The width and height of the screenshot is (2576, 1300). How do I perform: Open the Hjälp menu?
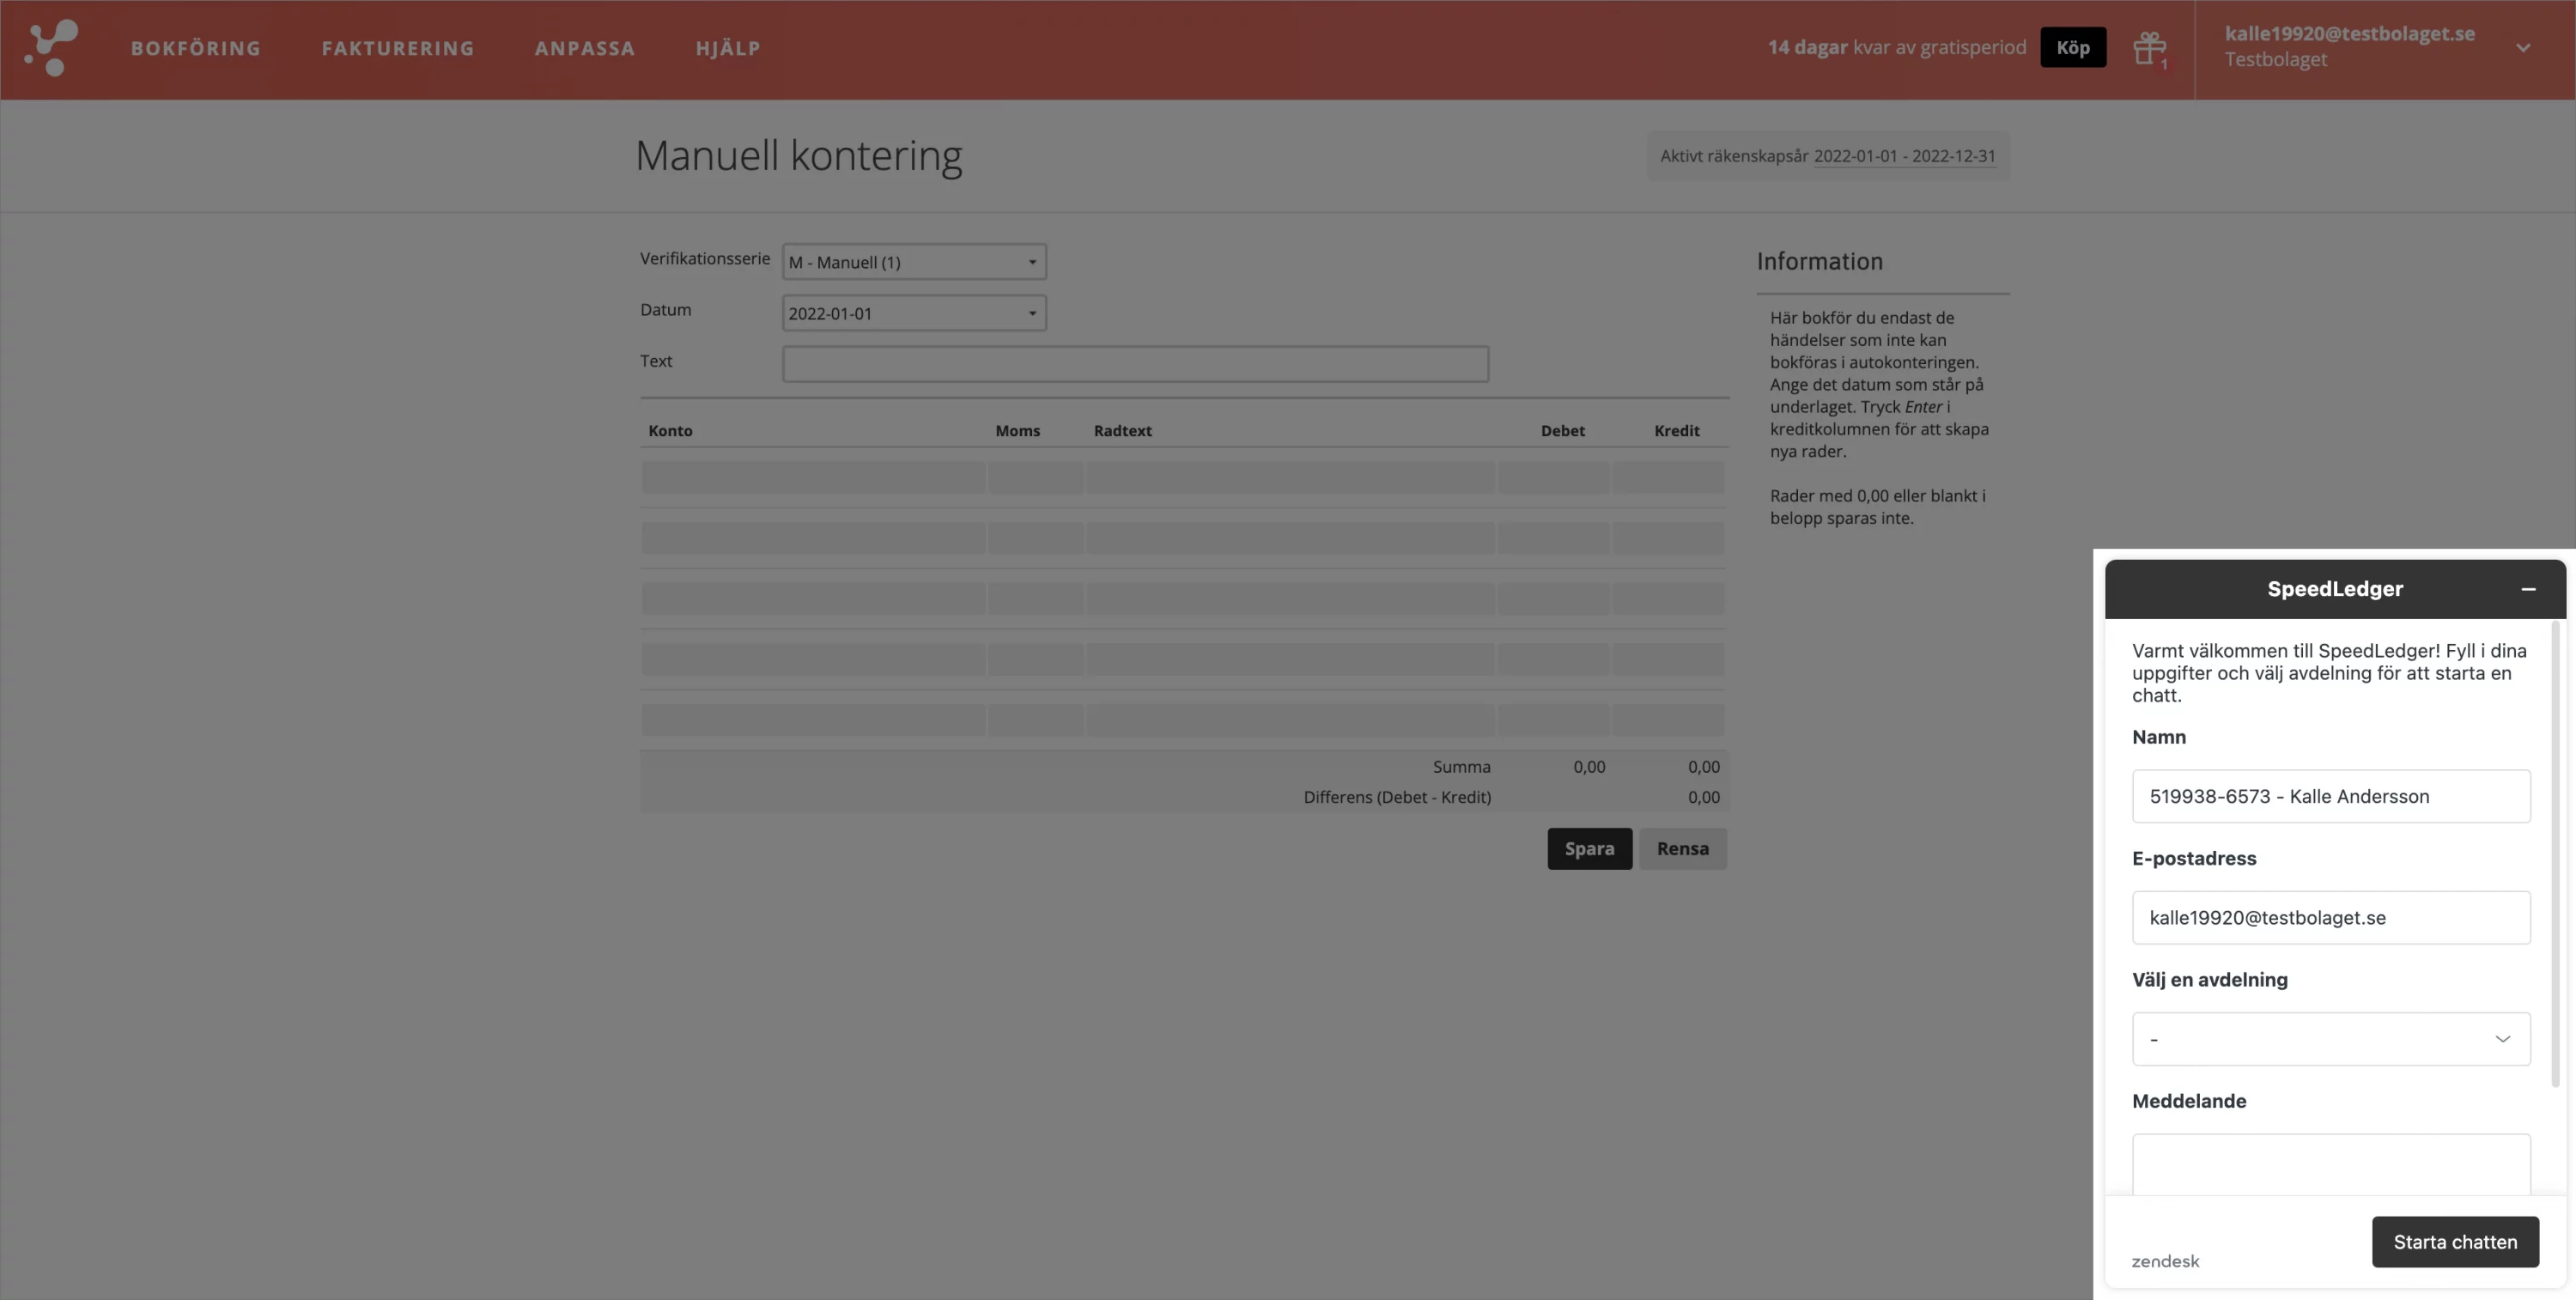pyautogui.click(x=728, y=48)
